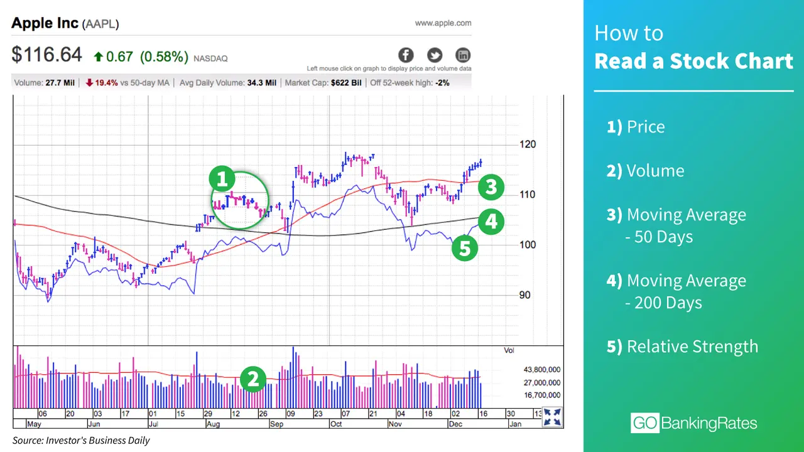804x452 pixels.
Task: Click the 'Left mouse click on graph' hint text
Action: pos(389,68)
